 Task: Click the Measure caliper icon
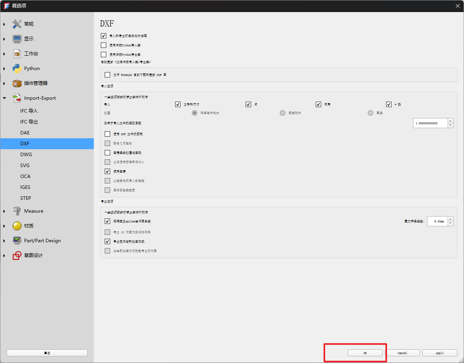click(17, 211)
